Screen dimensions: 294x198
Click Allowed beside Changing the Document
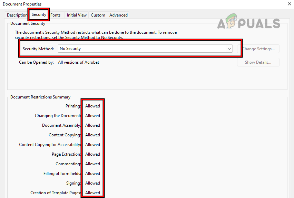[92, 116]
